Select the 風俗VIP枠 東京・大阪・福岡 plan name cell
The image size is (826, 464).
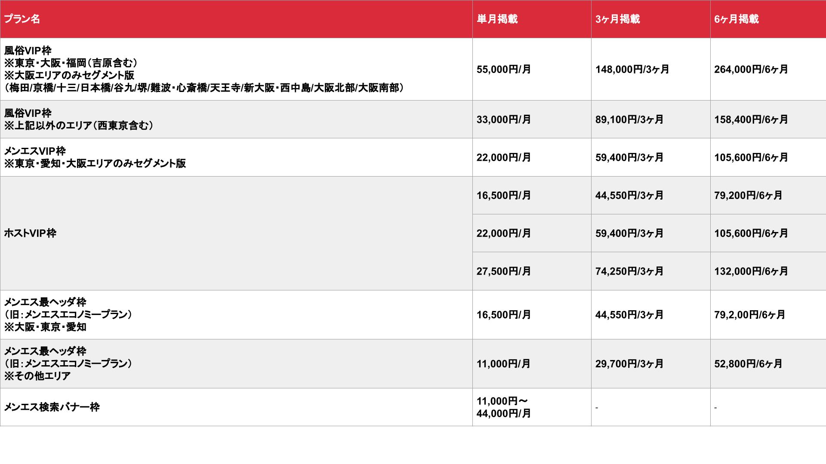point(236,69)
